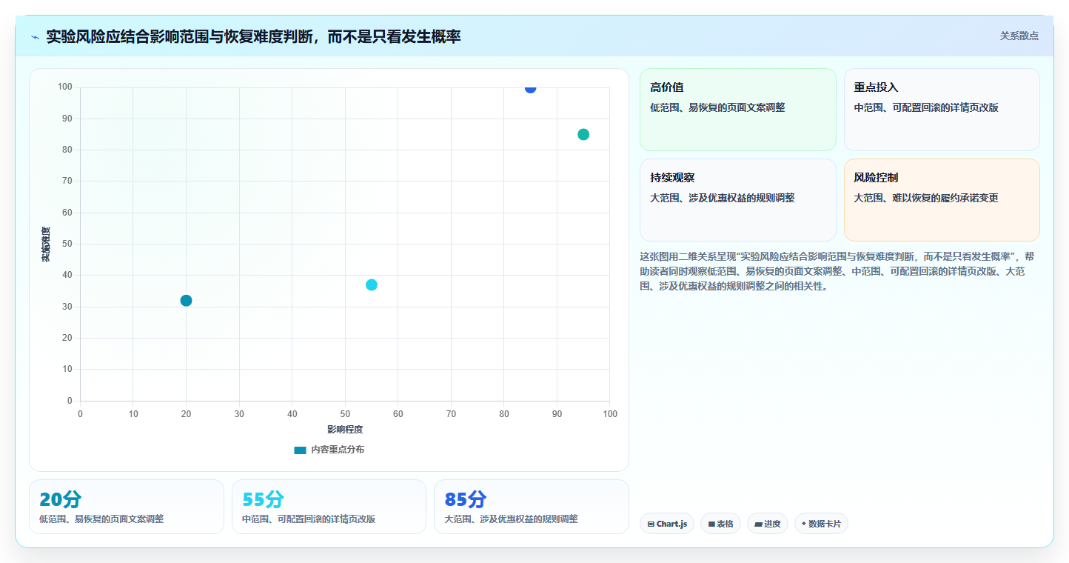Click the Chart.js tag
1069x563 pixels.
pos(667,524)
